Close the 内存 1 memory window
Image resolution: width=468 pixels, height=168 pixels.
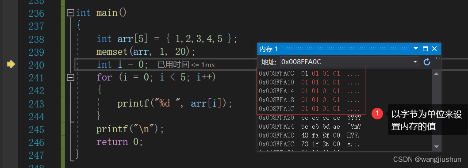pos(434,49)
